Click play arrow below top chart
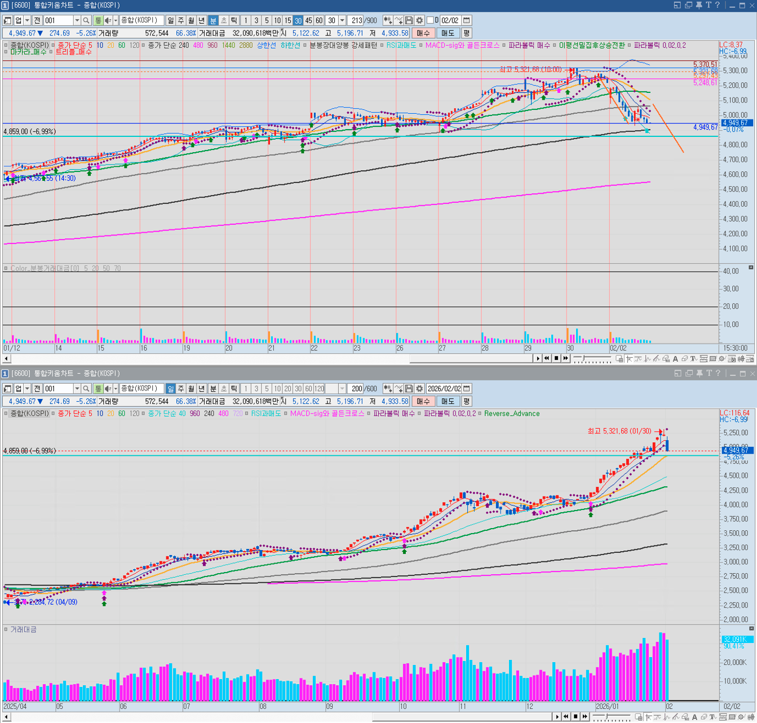Viewport: 757px width, 723px height. click(538, 358)
